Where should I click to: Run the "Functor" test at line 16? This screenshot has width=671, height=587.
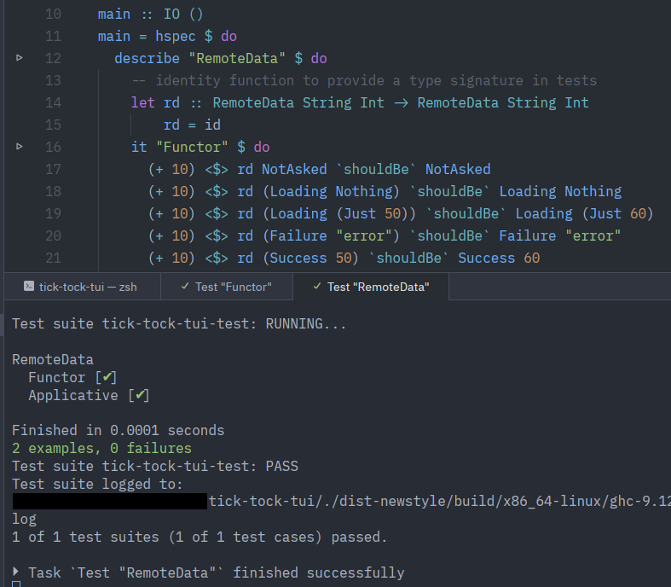(20, 147)
